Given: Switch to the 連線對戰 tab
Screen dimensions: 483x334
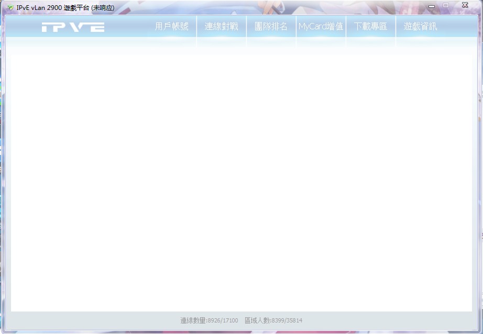Looking at the screenshot, I should pos(222,27).
